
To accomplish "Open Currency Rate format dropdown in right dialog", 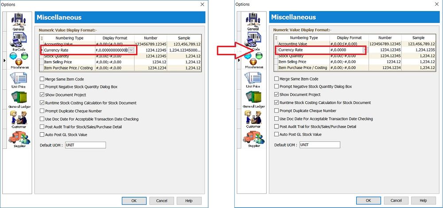I will point(364,50).
